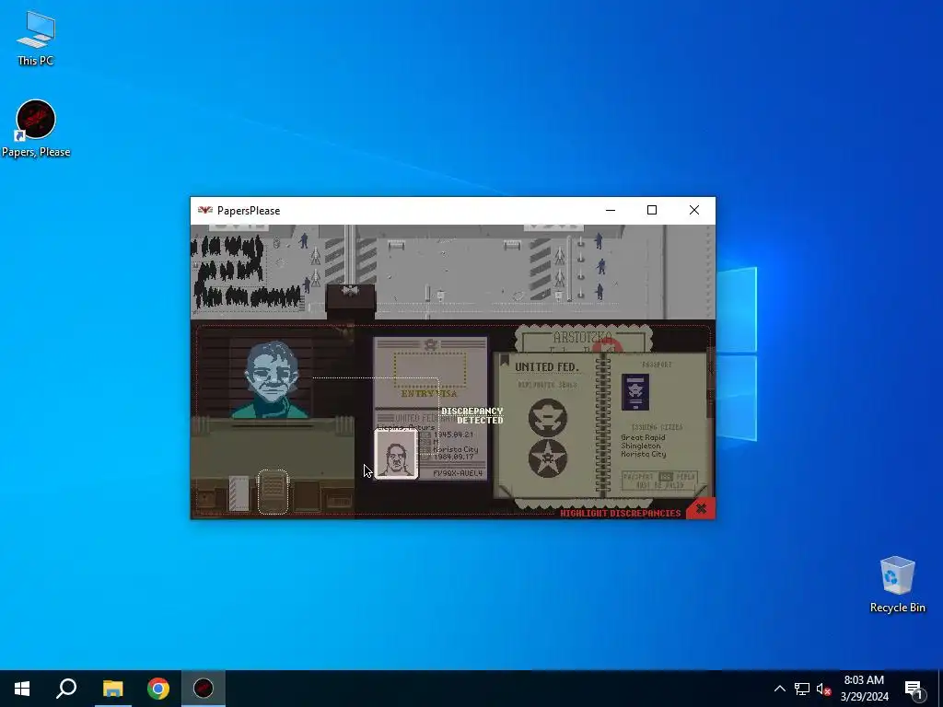
Task: Select the upper diplomatic seal in rulebook
Action: 547,417
